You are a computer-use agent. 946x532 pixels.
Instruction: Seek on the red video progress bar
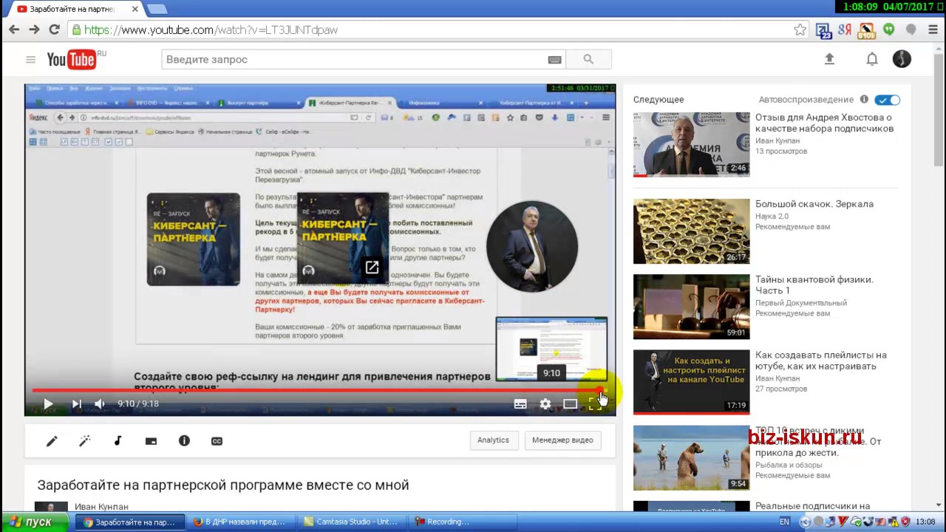(x=318, y=390)
